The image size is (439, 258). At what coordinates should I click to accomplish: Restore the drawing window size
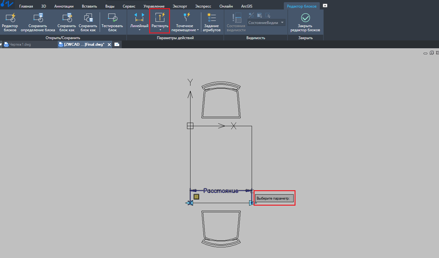[x=432, y=53]
